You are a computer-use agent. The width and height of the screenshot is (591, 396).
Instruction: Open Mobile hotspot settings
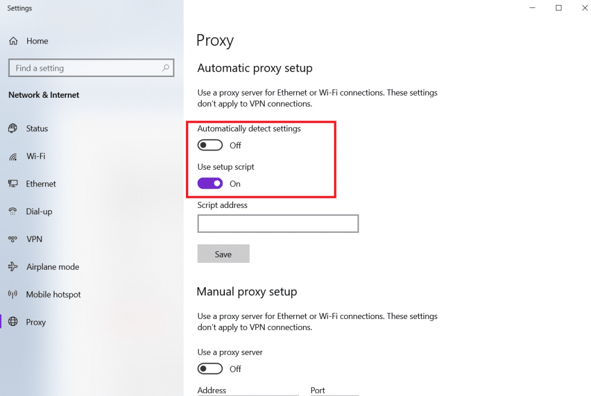point(53,294)
